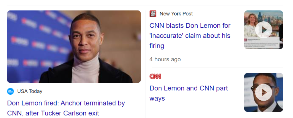This screenshot has width=293, height=118.
Task: Click the word 'firing' in Post headline
Action: pyautogui.click(x=157, y=46)
